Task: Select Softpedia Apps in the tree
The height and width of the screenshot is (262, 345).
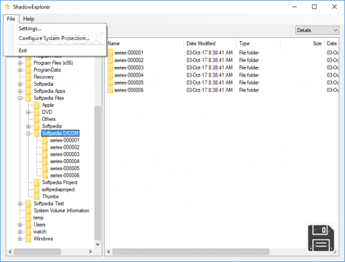Action: tap(49, 91)
